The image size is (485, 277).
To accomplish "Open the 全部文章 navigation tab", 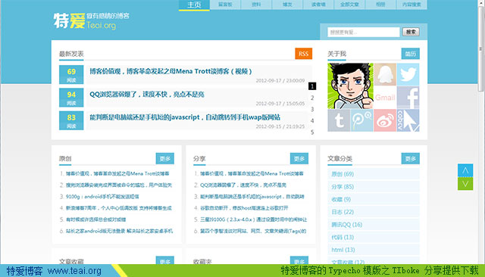I will pos(349,5).
